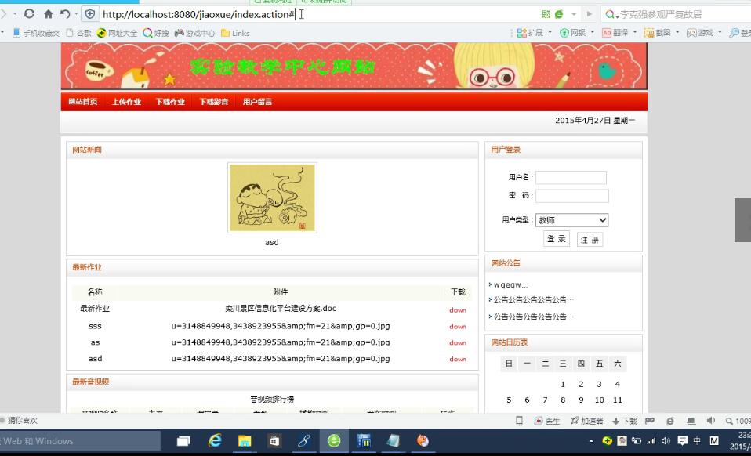Click the 登录 login button
Image resolution: width=751 pixels, height=456 pixels.
tap(557, 239)
